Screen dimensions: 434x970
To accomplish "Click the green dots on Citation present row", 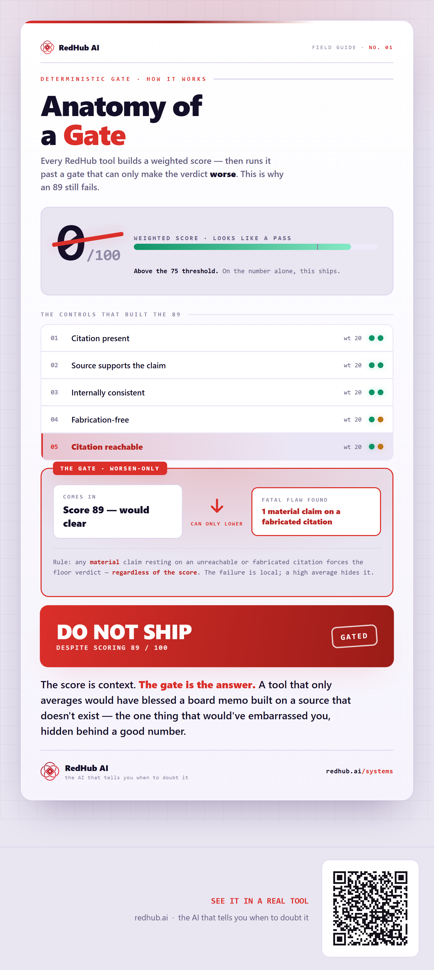I will pos(376,338).
